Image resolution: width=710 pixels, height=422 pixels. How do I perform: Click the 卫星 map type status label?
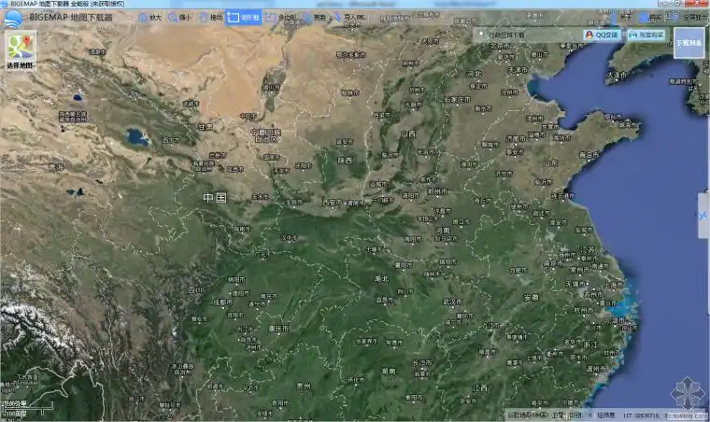click(557, 415)
